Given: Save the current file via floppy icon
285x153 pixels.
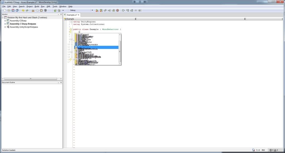Looking at the screenshot, I should pyautogui.click(x=13, y=10).
